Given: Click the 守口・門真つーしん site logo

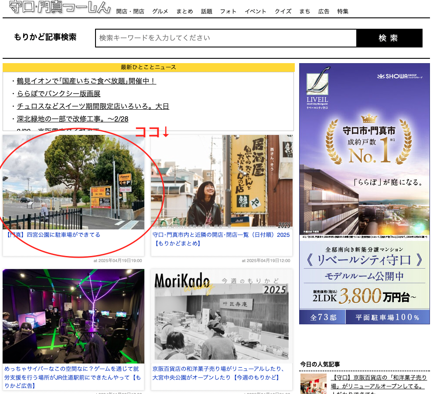Looking at the screenshot, I should point(59,7).
